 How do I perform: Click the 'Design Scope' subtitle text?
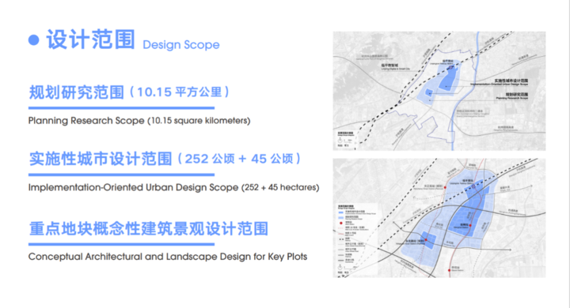point(181,45)
